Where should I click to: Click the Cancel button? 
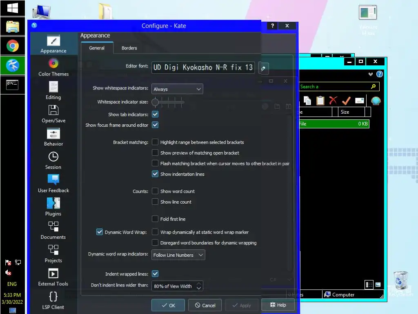point(205,305)
